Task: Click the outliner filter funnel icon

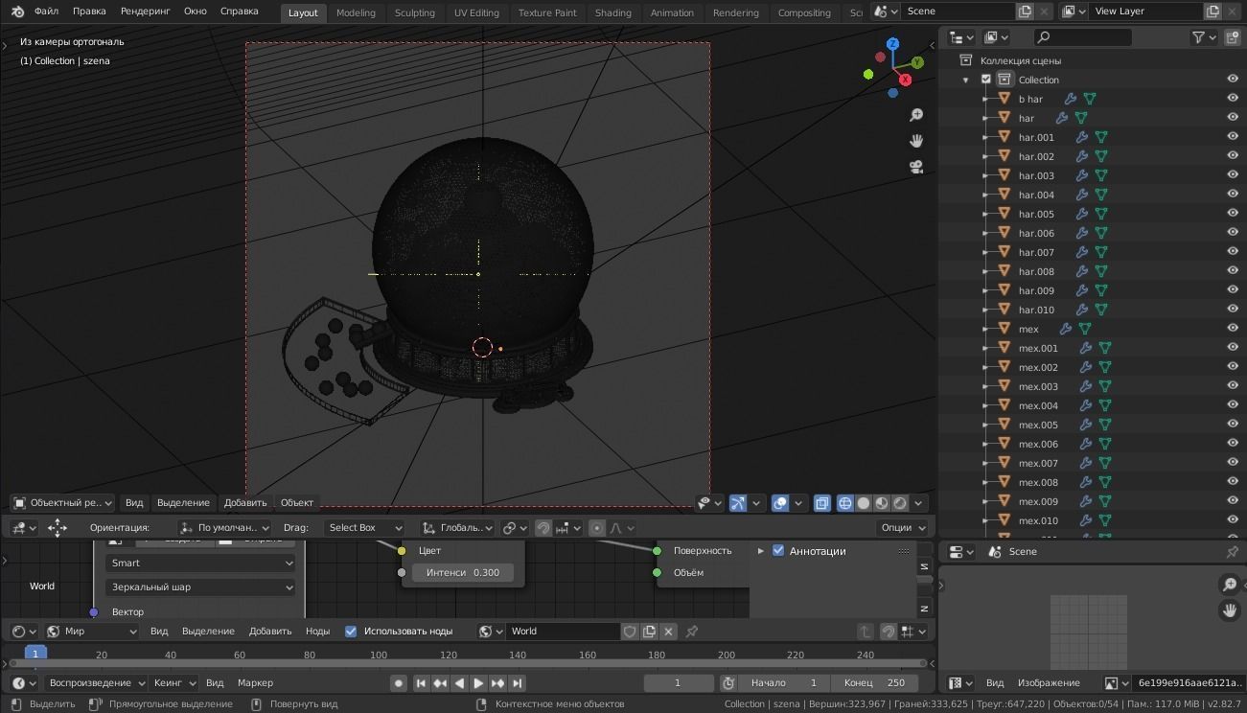Action: point(1198,37)
